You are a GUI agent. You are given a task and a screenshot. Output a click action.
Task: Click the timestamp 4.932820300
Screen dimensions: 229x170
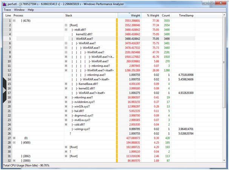(186, 93)
